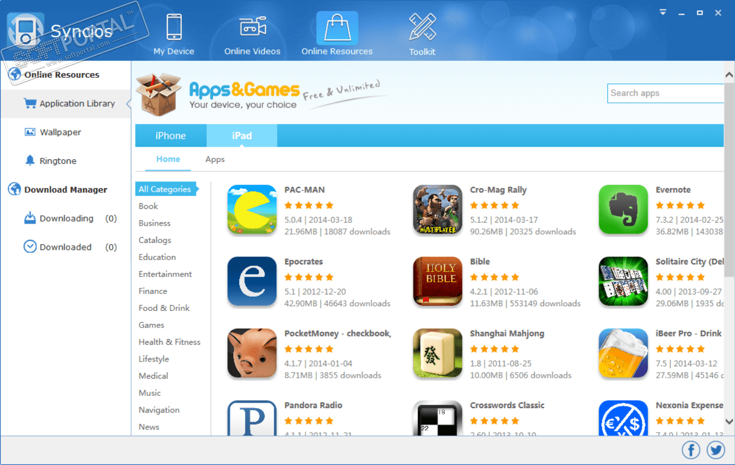This screenshot has height=465, width=735.
Task: Select the Food & Drink category
Action: point(164,308)
